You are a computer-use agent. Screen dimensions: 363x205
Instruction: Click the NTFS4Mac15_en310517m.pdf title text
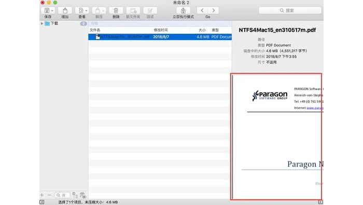(277, 30)
